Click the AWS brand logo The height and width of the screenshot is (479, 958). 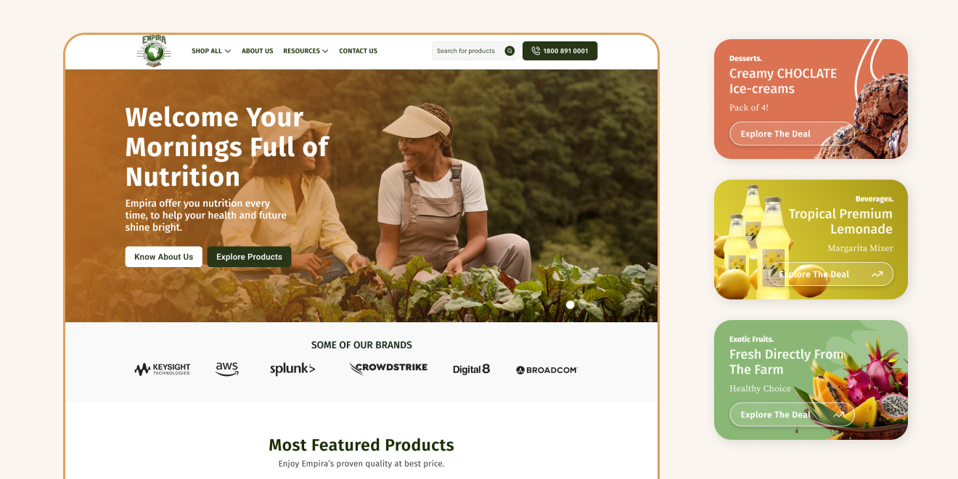227,369
